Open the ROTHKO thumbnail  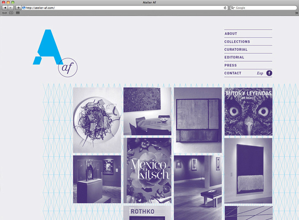click(x=148, y=213)
